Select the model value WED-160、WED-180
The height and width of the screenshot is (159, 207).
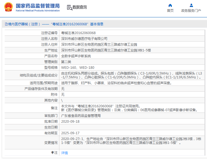pos(78,68)
